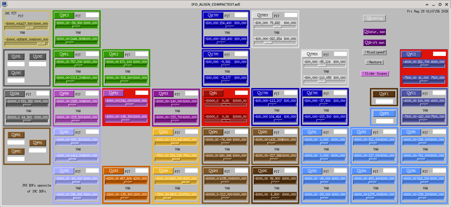Open the FC1 related display

411,93
